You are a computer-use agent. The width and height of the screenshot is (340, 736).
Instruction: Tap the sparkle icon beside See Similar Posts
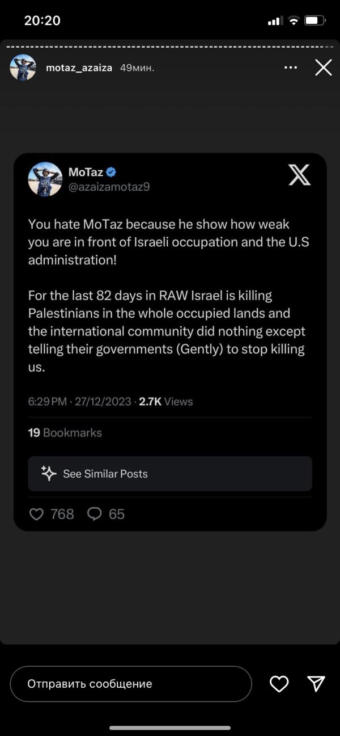tap(49, 473)
